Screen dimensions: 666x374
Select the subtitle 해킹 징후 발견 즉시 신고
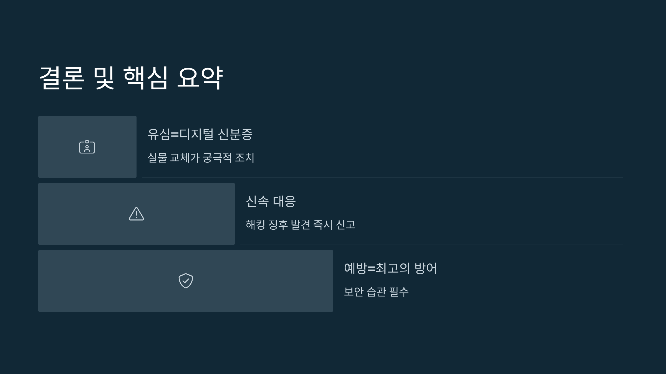[301, 225]
